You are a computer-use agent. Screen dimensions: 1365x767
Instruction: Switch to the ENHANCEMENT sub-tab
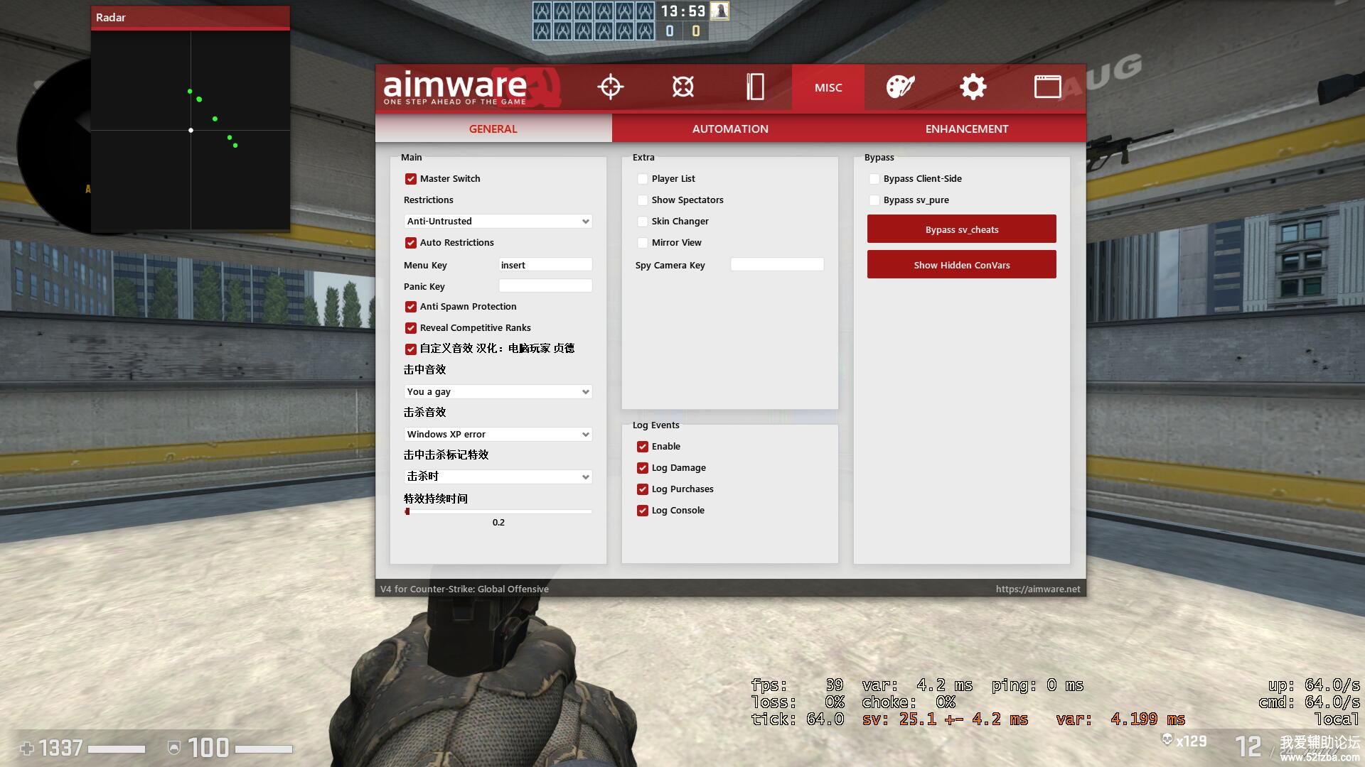pyautogui.click(x=967, y=129)
